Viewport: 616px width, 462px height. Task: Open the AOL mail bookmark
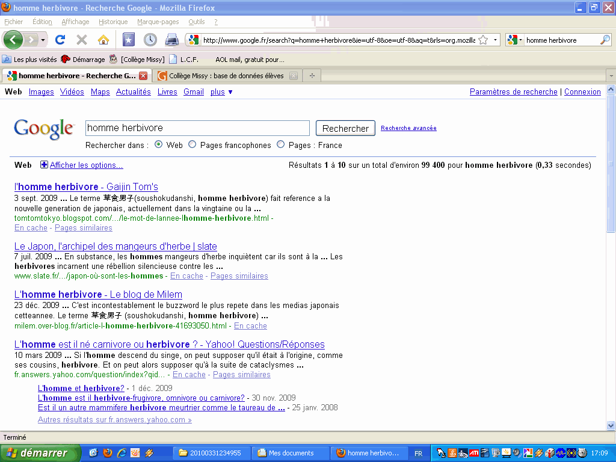coord(250,60)
